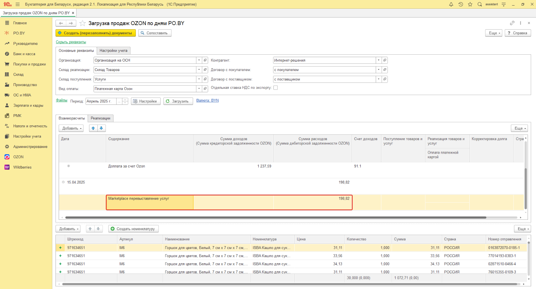Open the notifications bell icon

click(x=451, y=4)
